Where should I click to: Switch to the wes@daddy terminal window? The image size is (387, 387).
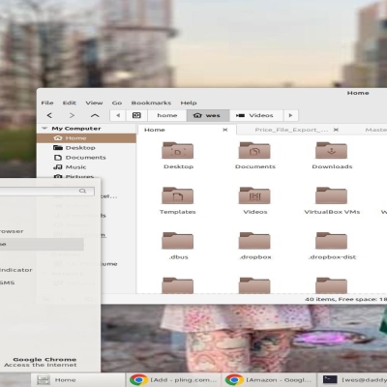(x=352, y=380)
